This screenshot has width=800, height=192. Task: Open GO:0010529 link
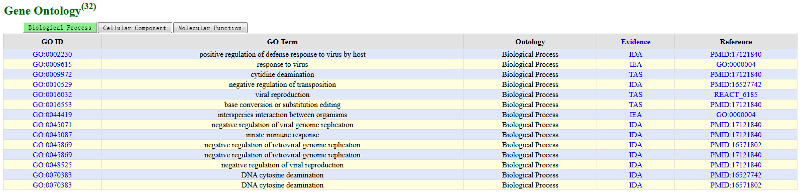52,84
